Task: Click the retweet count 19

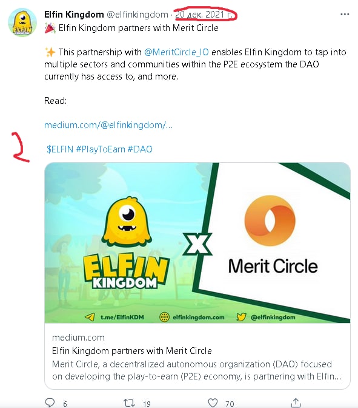Action: (x=147, y=404)
